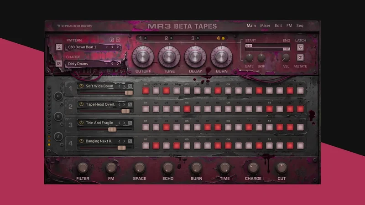Select channel 1 above the Cutoff knob

point(143,38)
